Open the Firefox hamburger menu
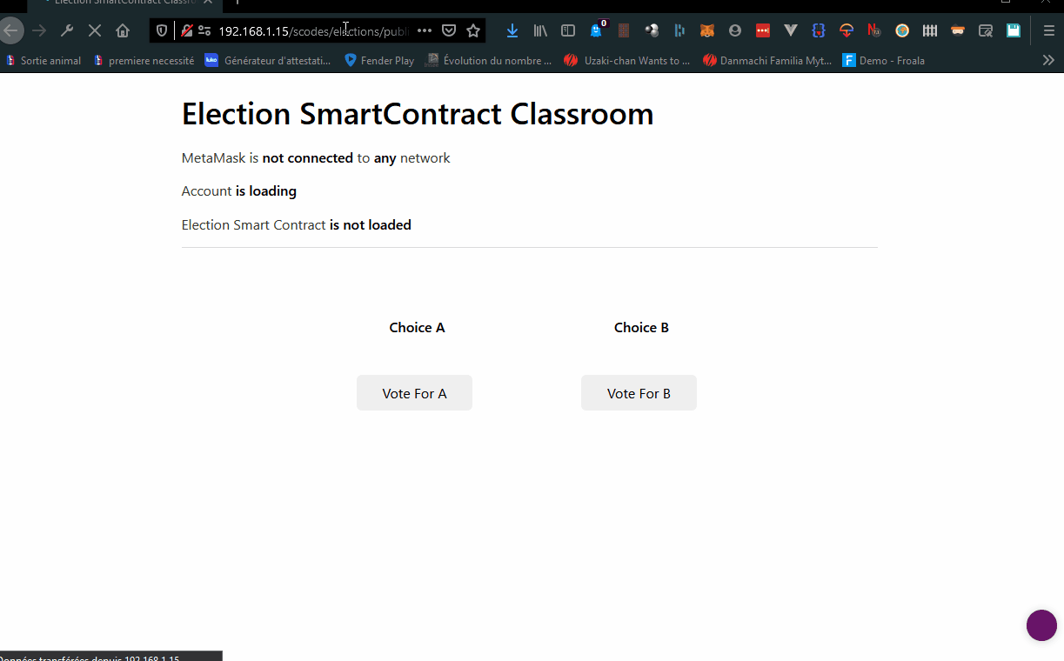1064x661 pixels. click(1048, 30)
